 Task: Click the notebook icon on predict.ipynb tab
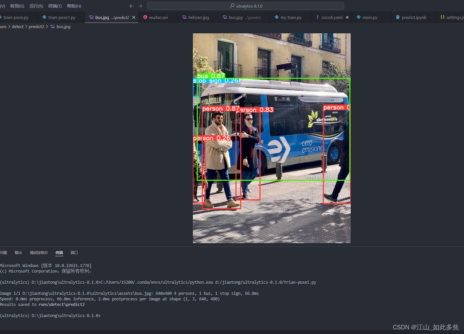coord(397,17)
